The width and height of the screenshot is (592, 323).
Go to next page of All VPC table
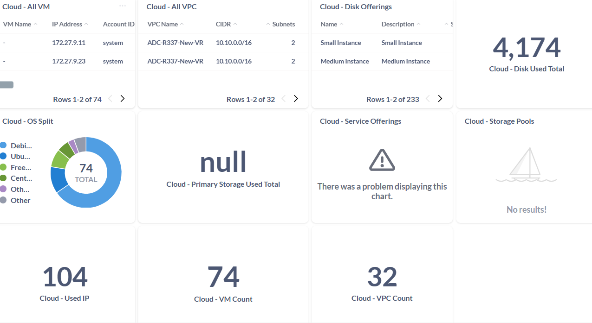coord(296,99)
